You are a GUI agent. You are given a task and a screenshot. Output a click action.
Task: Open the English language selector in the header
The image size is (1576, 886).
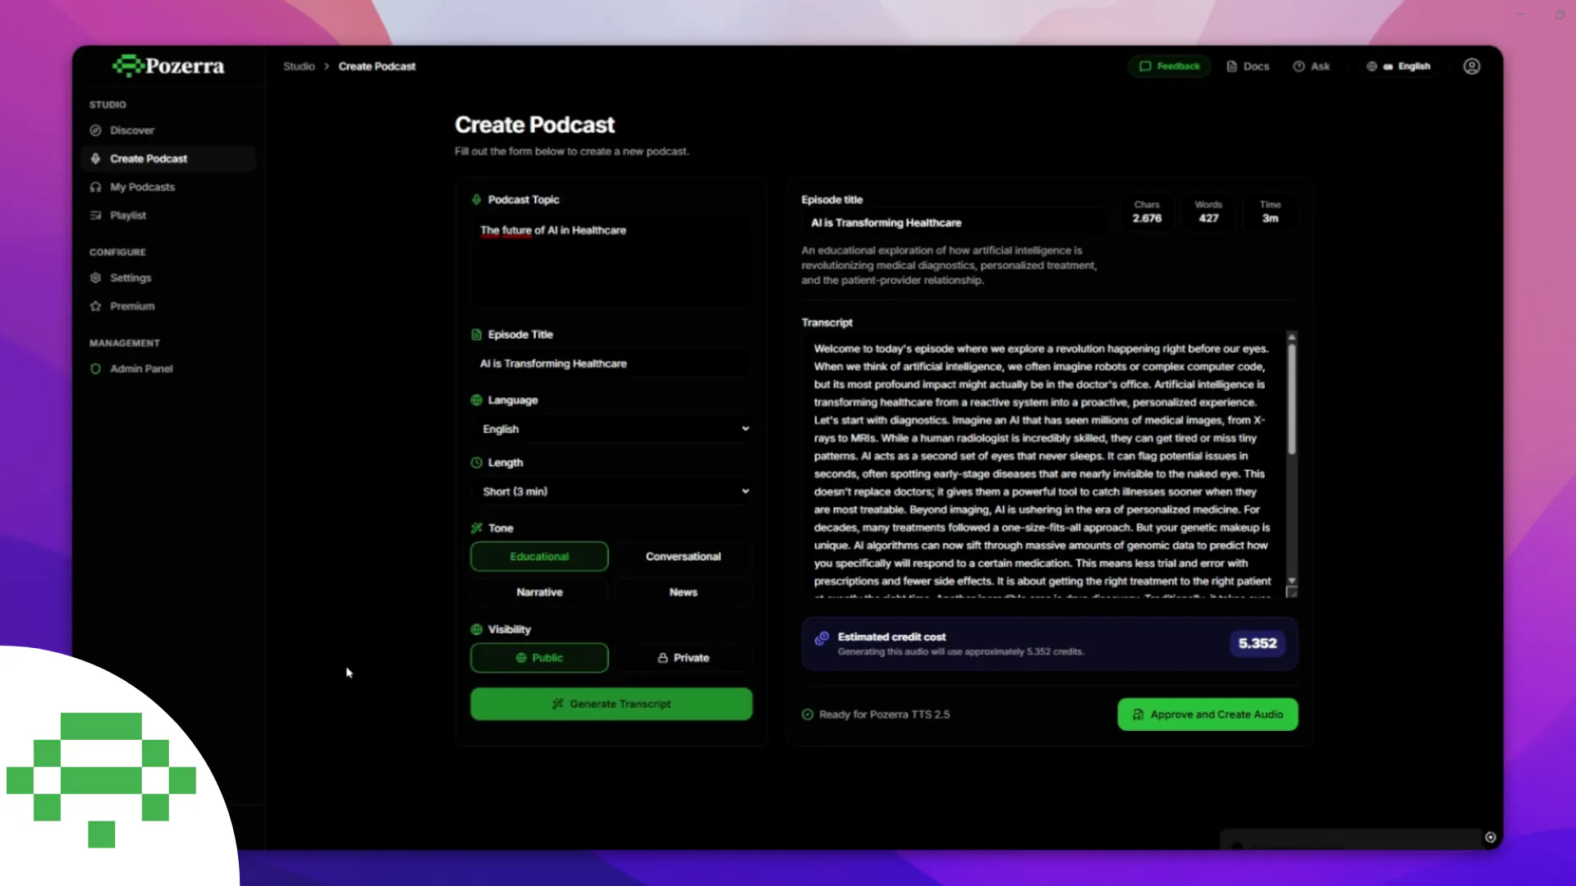[1399, 66]
